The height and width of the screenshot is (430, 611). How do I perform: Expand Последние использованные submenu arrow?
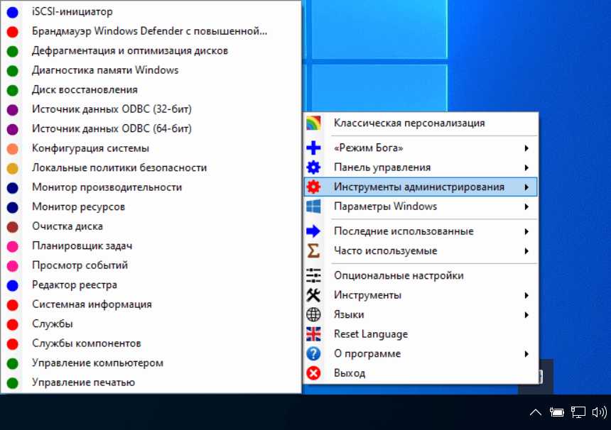526,231
